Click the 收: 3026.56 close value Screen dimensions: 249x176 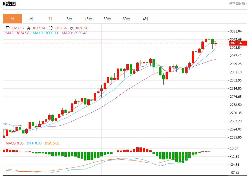(79, 28)
